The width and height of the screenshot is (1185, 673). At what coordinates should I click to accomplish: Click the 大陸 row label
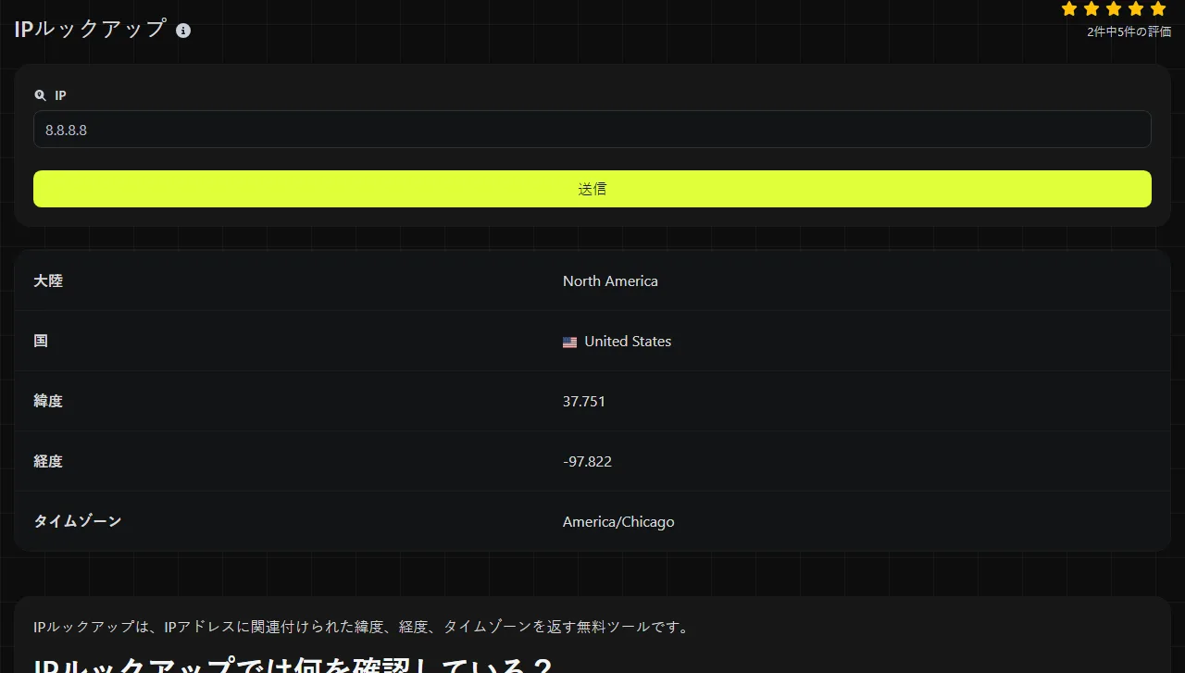click(x=48, y=281)
